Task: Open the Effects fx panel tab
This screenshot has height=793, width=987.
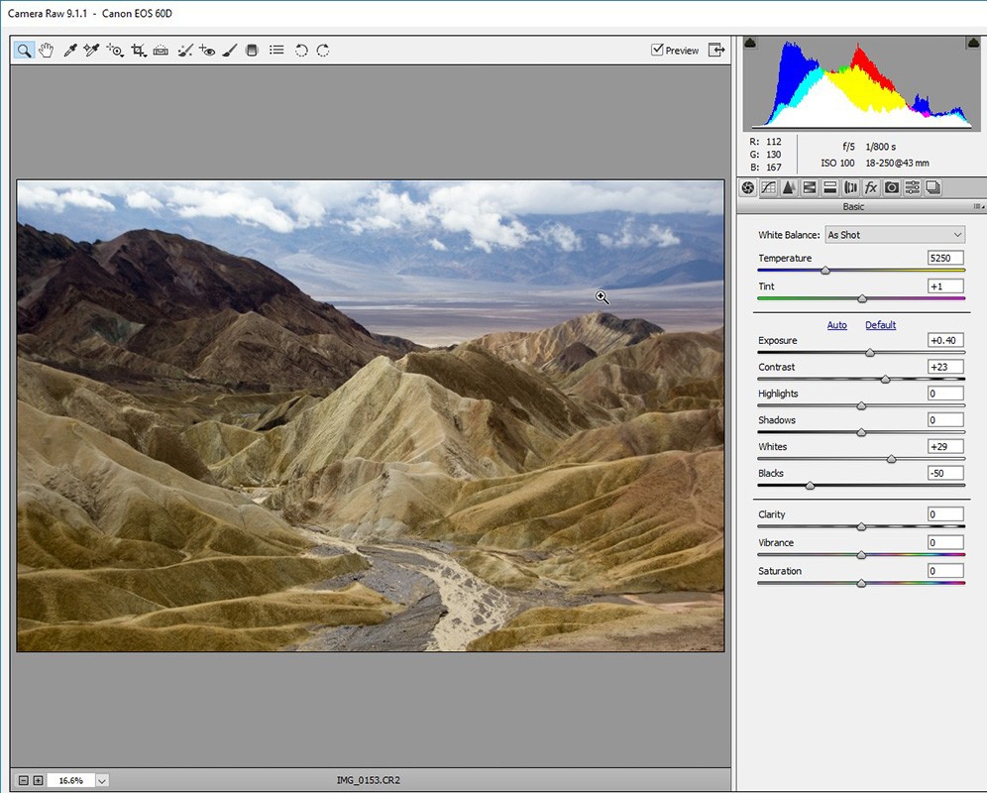Action: pyautogui.click(x=871, y=187)
